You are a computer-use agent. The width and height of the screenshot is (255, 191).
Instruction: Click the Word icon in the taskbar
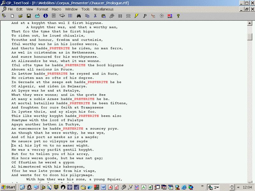point(103,187)
